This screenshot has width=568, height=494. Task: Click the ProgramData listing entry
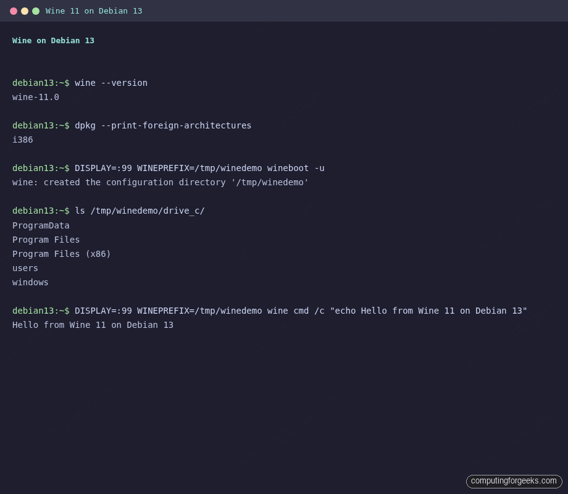pos(41,225)
